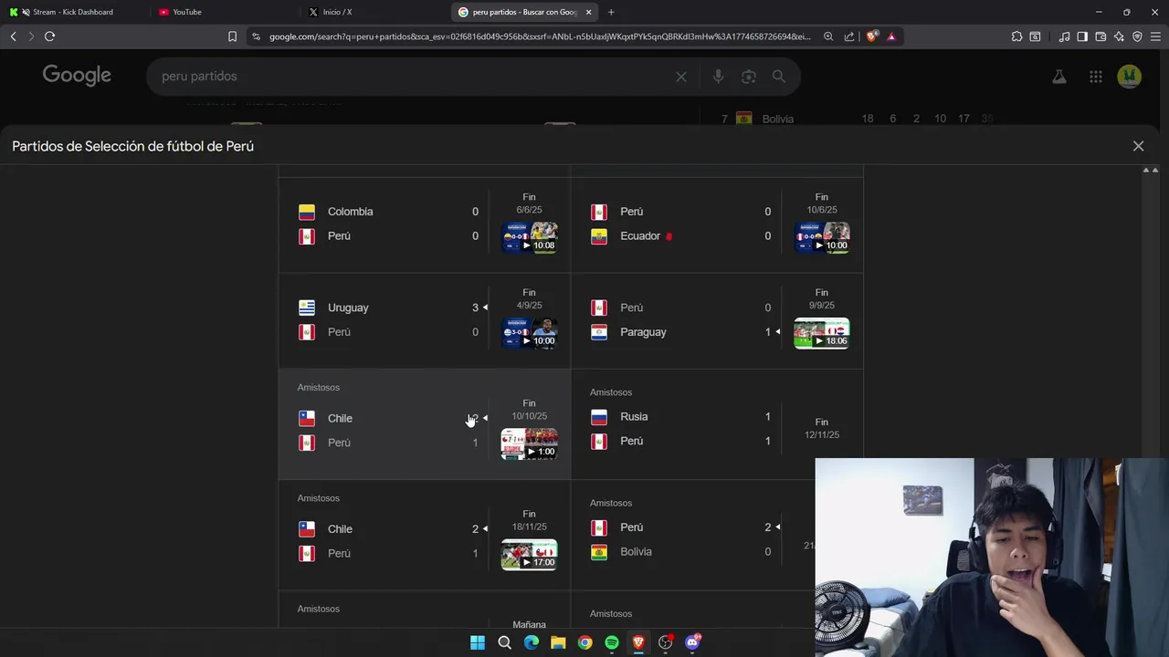The height and width of the screenshot is (657, 1169).
Task: Share this page from the address bar
Action: (x=849, y=36)
